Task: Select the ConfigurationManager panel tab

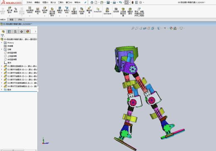Action: [x=15, y=32]
